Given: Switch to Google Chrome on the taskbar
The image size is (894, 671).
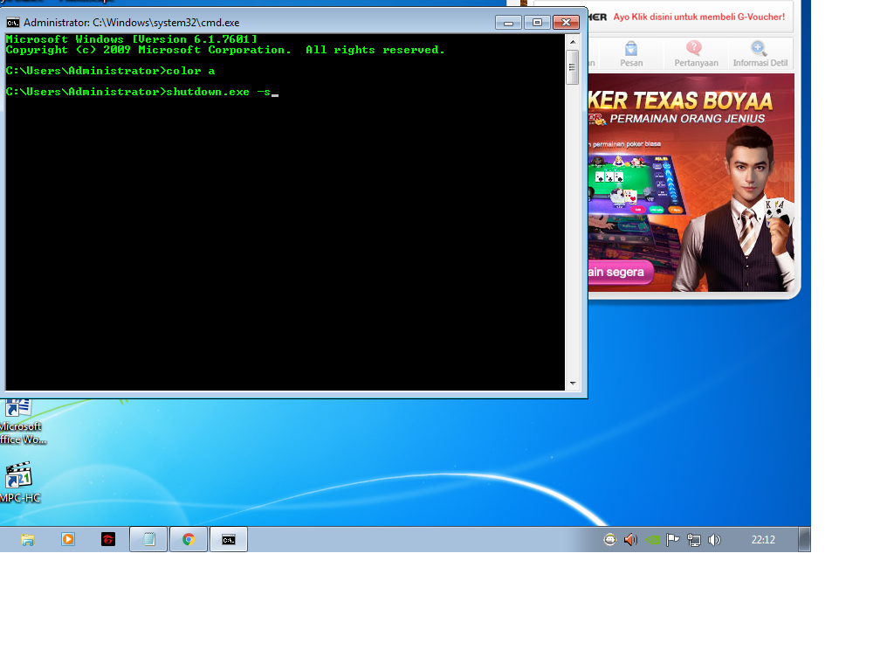Looking at the screenshot, I should (x=188, y=539).
